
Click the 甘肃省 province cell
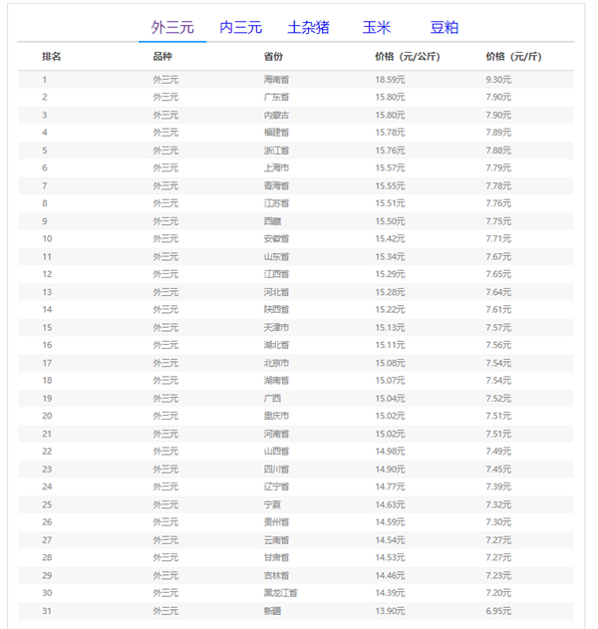coord(276,557)
